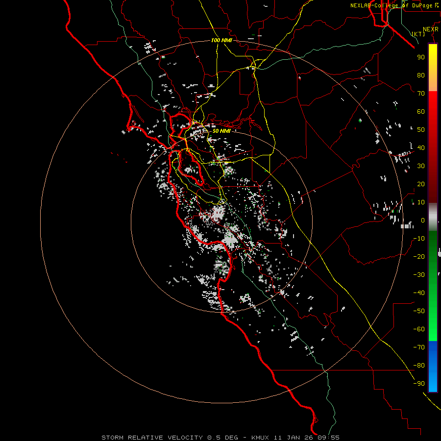The image size is (441, 441).
Task: Click the positive 90 knot scale label
Action: [x=421, y=57]
